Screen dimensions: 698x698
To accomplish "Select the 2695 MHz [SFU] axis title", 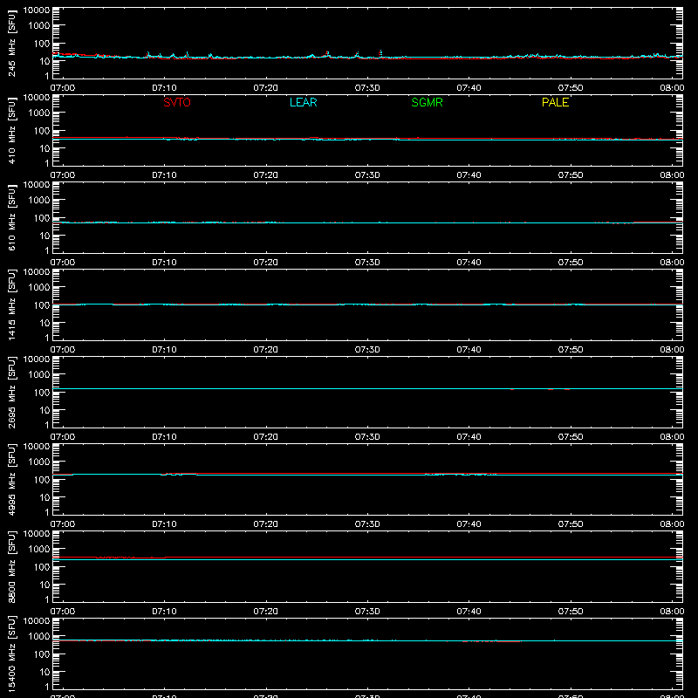I will tap(11, 392).
